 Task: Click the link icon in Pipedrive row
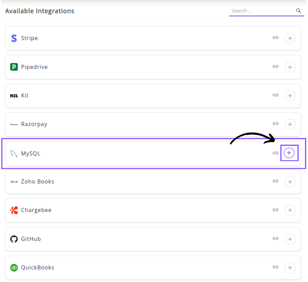click(x=275, y=67)
